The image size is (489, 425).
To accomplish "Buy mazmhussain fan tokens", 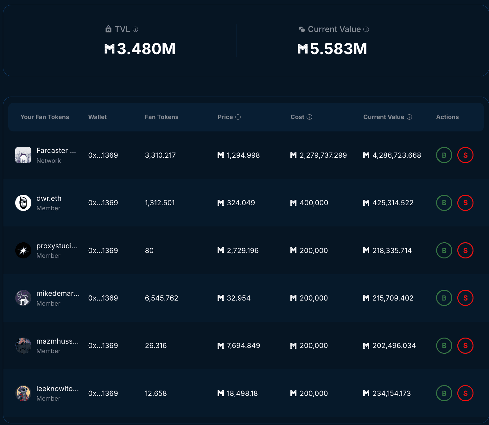I will click(444, 346).
